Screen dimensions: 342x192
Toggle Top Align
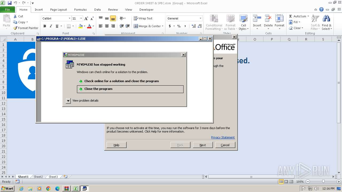click(x=101, y=18)
